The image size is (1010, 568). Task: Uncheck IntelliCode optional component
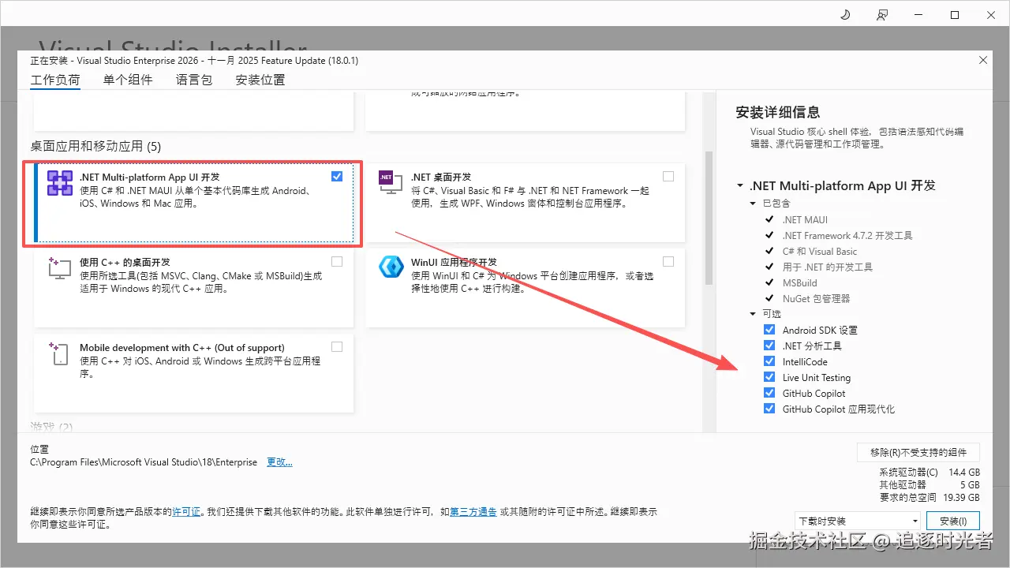(x=769, y=361)
